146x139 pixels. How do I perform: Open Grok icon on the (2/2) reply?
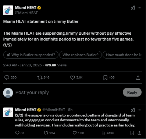133,110
